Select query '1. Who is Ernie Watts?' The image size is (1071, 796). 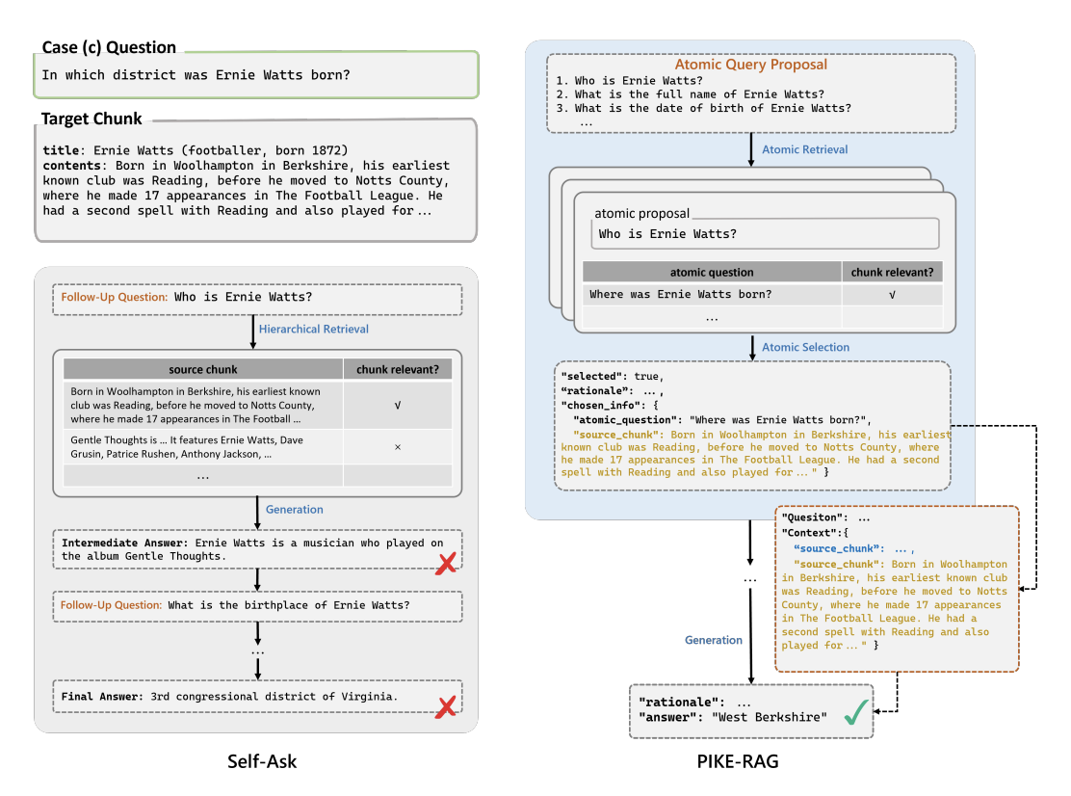(x=629, y=81)
